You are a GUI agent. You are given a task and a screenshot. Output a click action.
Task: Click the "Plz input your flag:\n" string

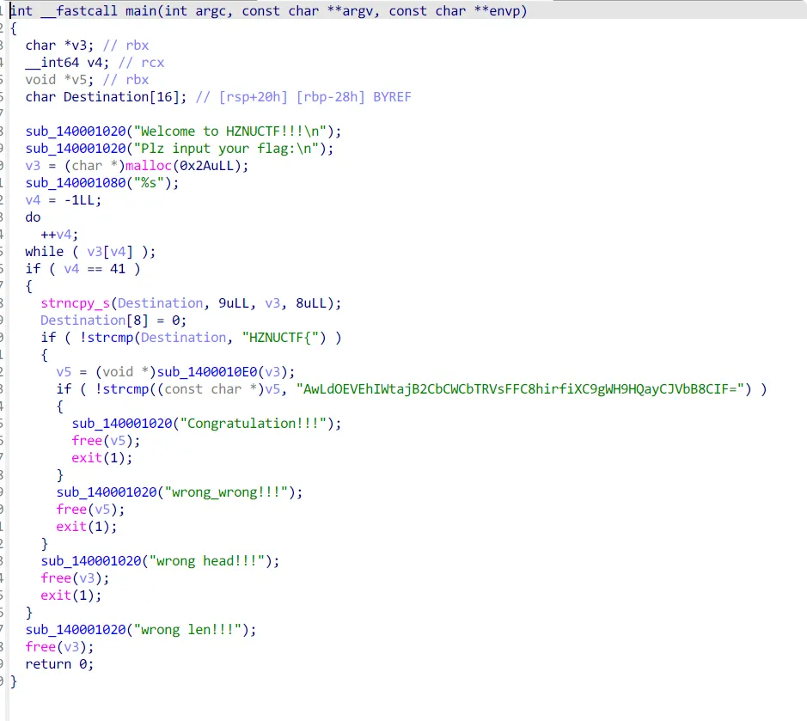coord(226,148)
